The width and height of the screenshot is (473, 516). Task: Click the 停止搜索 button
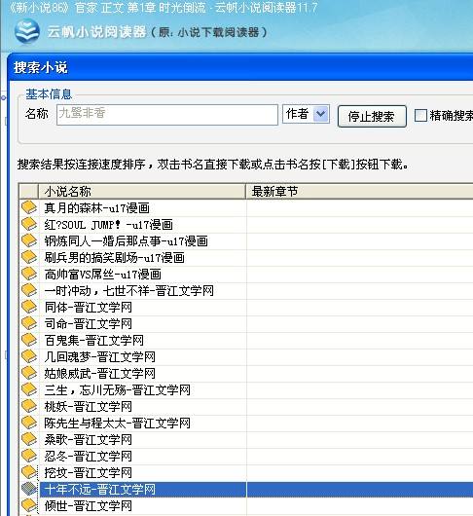[372, 116]
